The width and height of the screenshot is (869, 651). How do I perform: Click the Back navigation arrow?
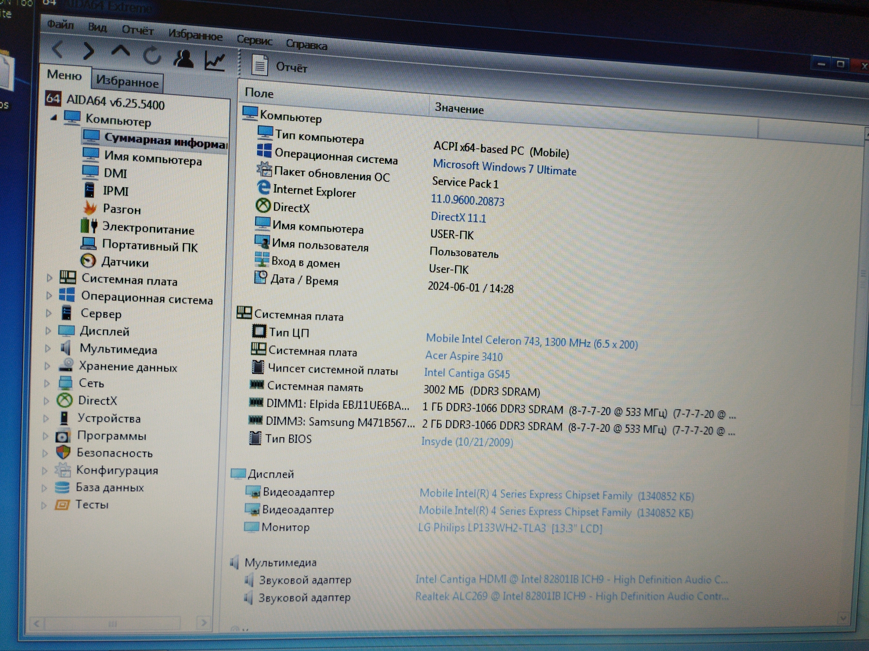(58, 49)
